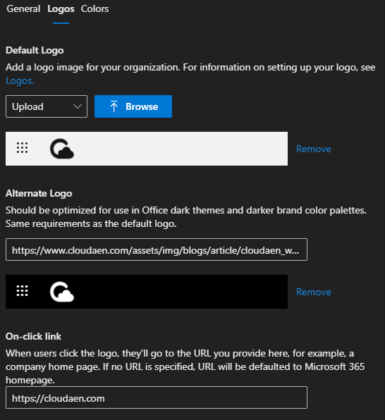
Task: Click the white cloud logo in alternate preview
Action: (62, 292)
